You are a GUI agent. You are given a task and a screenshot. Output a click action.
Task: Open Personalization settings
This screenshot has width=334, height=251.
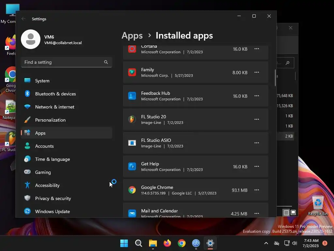coord(67,120)
